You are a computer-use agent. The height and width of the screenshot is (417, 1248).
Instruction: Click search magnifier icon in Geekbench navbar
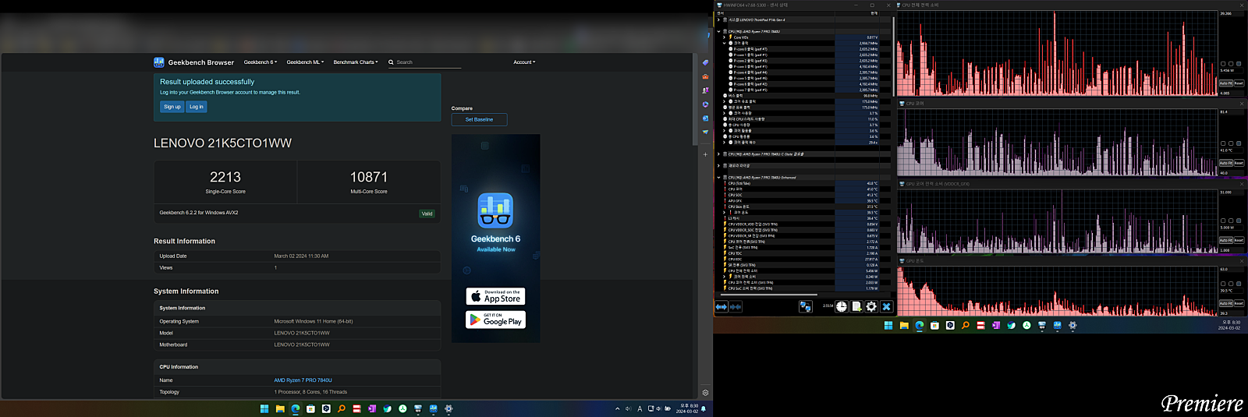tap(392, 62)
